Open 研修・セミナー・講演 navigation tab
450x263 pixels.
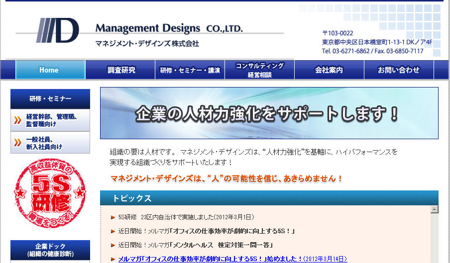pyautogui.click(x=190, y=70)
